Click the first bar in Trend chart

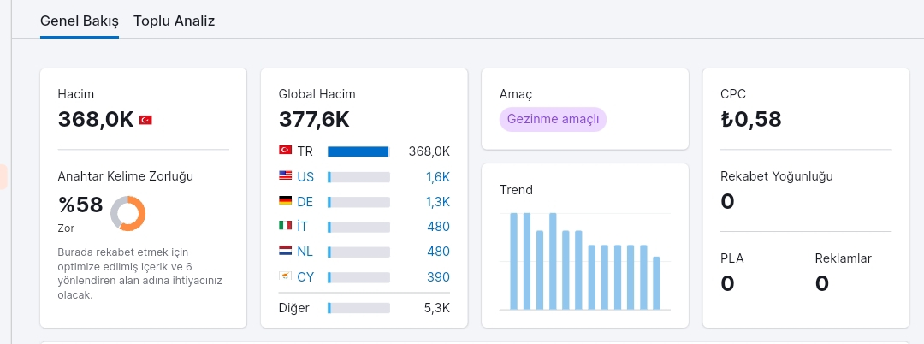click(514, 261)
